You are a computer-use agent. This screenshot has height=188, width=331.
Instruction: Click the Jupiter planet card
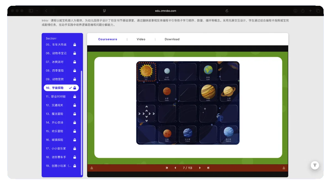(208, 92)
